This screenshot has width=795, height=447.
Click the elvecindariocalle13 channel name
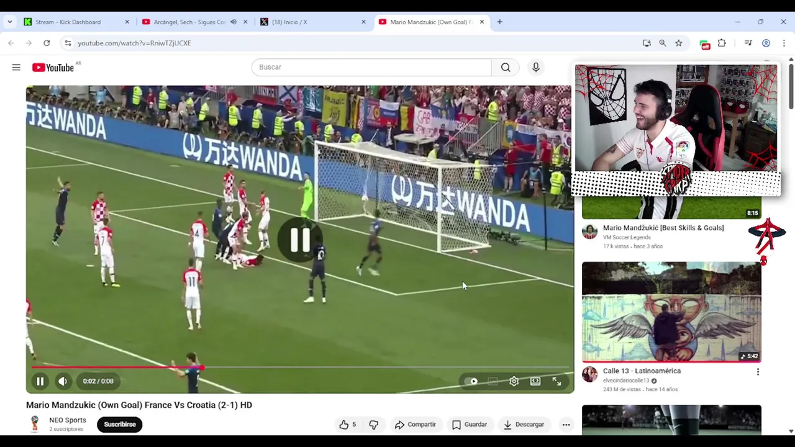pos(626,381)
